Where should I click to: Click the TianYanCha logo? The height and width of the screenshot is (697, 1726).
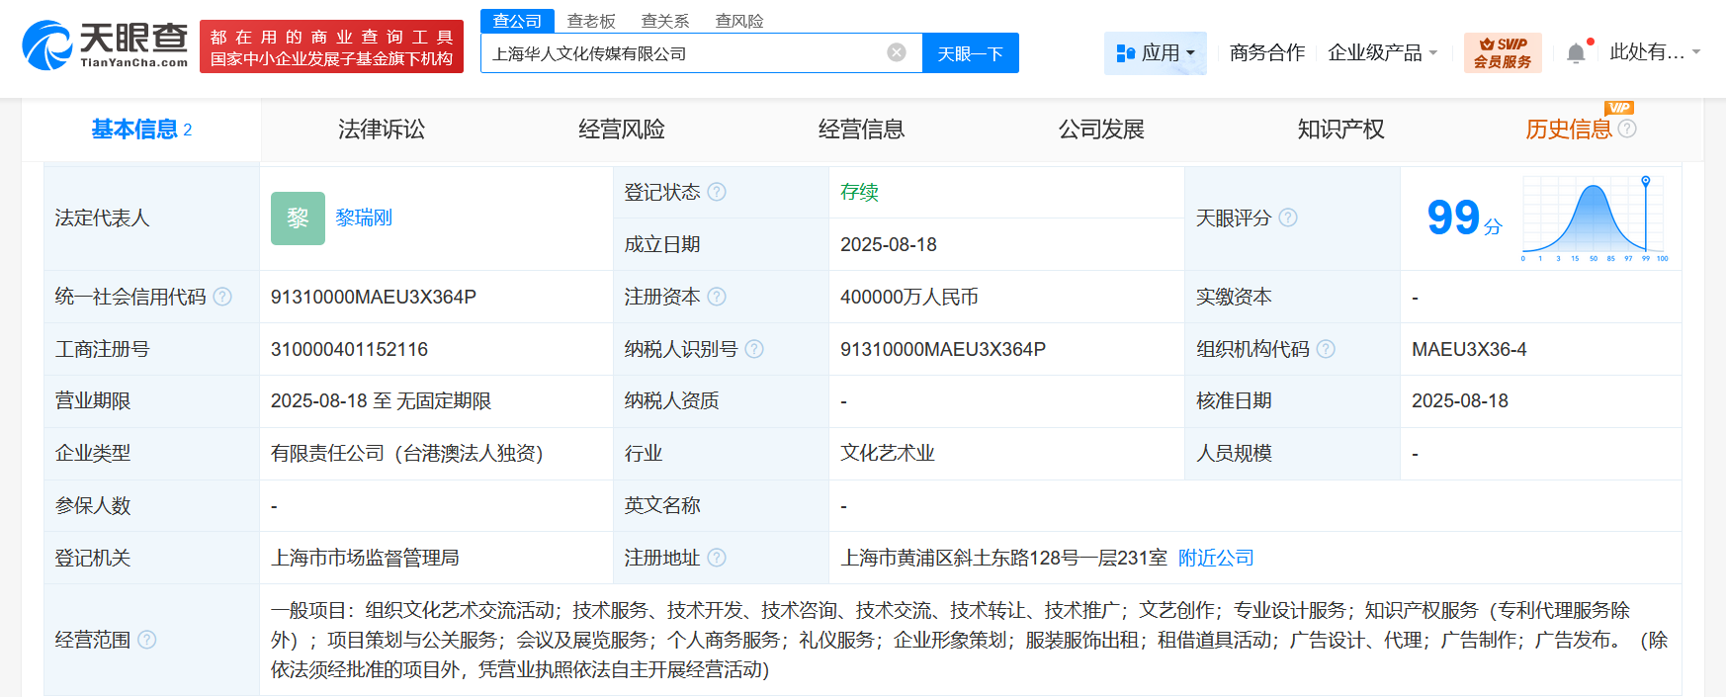tap(105, 45)
